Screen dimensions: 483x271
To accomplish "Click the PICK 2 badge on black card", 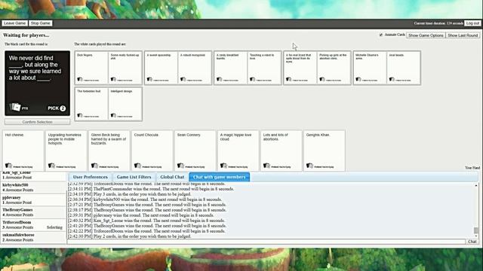I will (x=57, y=108).
